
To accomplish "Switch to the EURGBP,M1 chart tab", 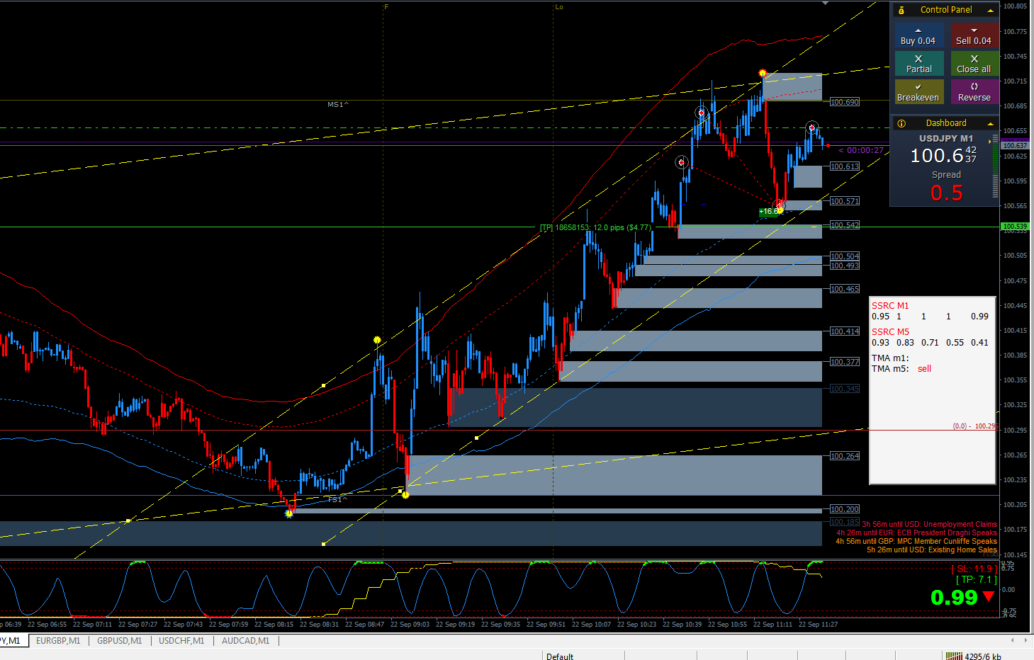I will [x=58, y=640].
